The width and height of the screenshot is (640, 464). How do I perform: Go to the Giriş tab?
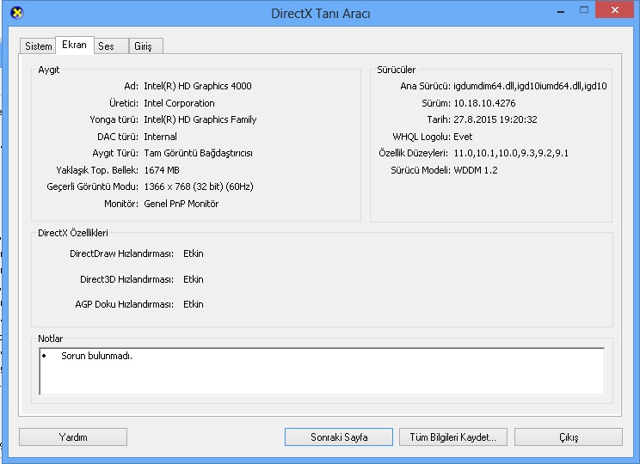point(146,46)
